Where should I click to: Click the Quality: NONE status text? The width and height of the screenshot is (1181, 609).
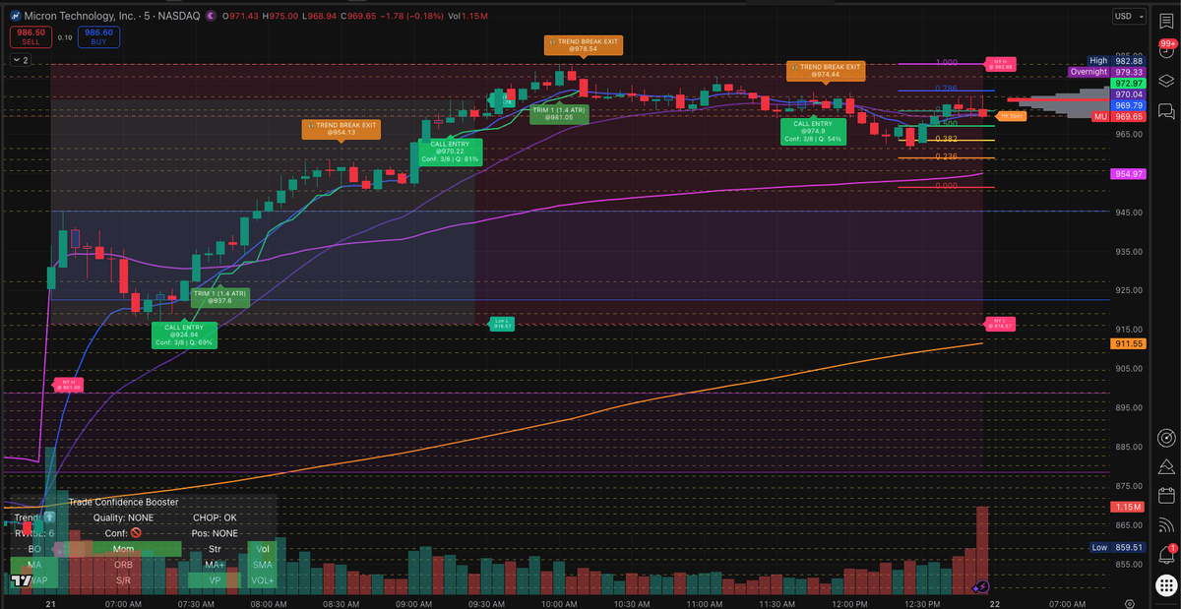124,518
